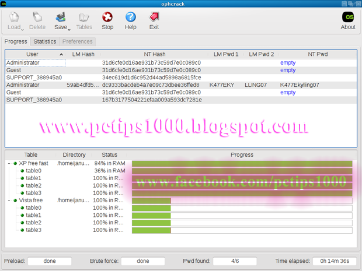Click the green dot beside Vista free
The height and width of the screenshot is (271, 362).
click(x=15, y=200)
